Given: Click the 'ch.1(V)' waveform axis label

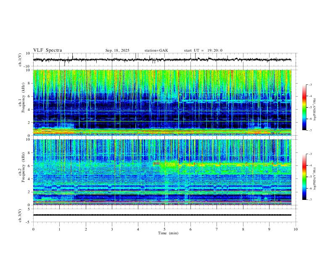Looking at the screenshot, I should pyautogui.click(x=20, y=60).
